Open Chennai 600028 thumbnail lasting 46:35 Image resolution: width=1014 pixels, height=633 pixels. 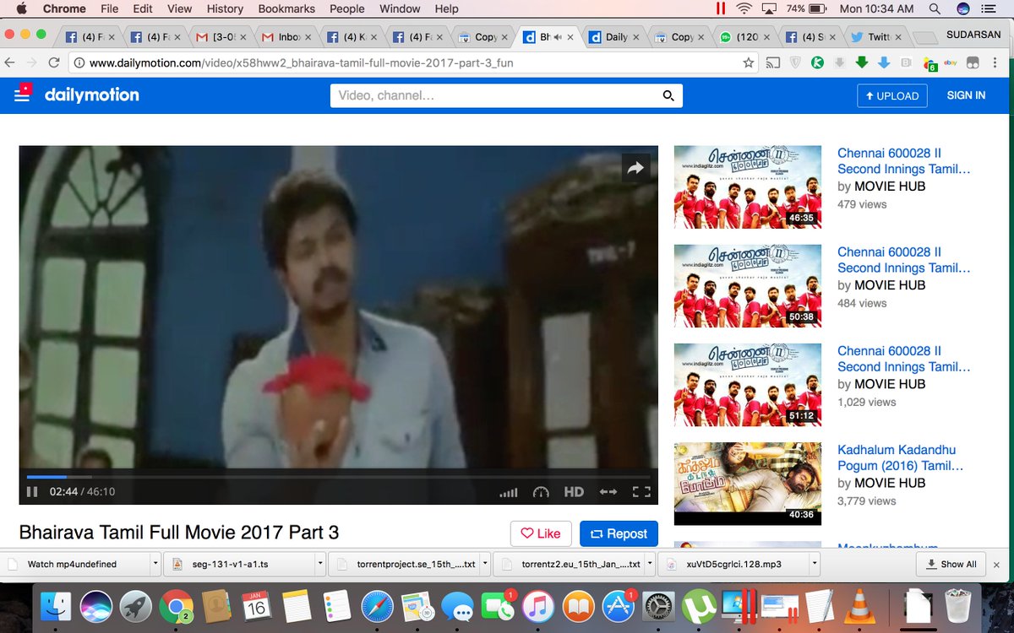point(748,187)
